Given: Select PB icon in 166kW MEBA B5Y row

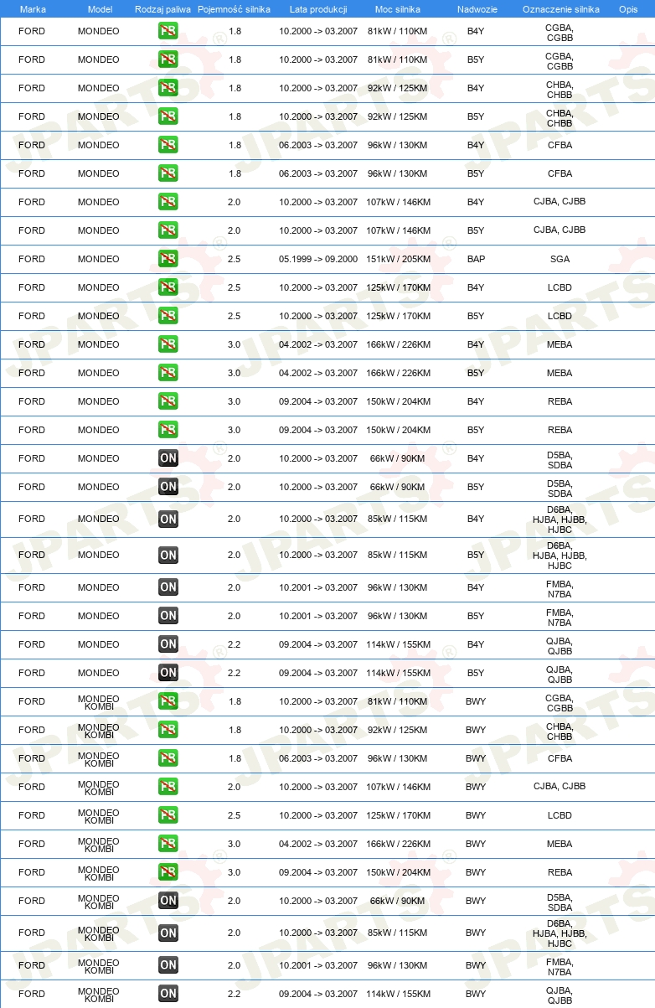Looking at the screenshot, I should 168,374.
